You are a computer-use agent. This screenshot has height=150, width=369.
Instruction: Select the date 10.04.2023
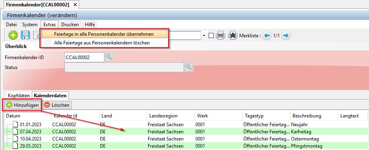31,139
